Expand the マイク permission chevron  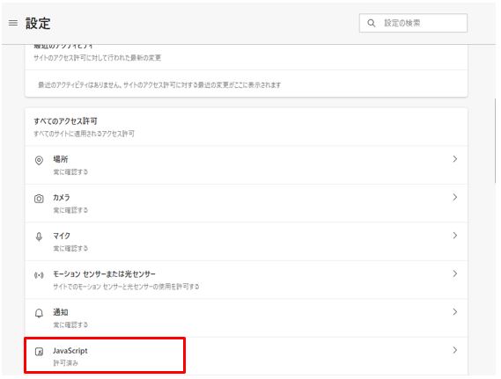pyautogui.click(x=455, y=236)
